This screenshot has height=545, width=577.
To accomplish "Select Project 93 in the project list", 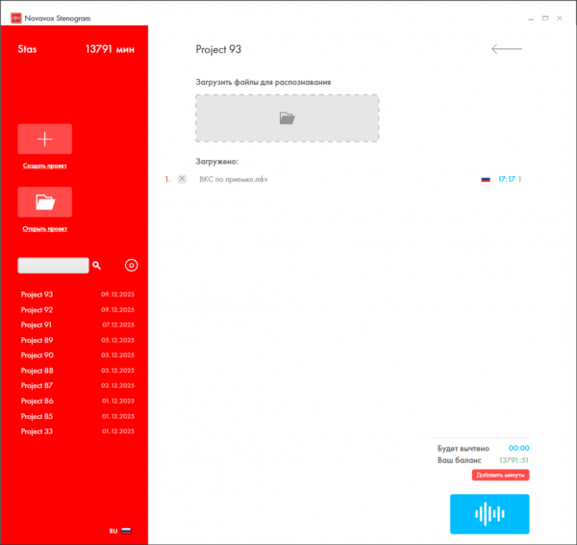I will [x=38, y=295].
